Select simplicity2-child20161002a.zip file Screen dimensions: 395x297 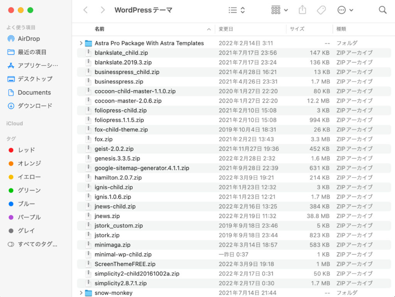coord(234,274)
